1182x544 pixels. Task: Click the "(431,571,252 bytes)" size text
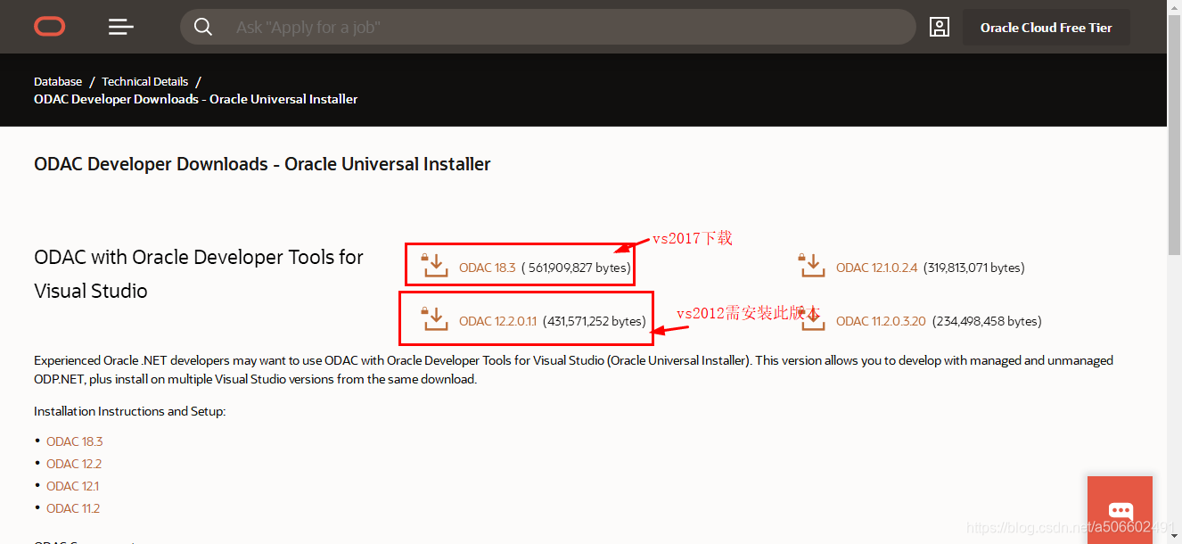coord(594,321)
